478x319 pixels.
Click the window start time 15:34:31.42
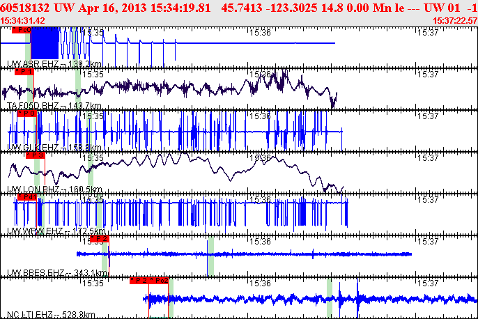point(22,21)
